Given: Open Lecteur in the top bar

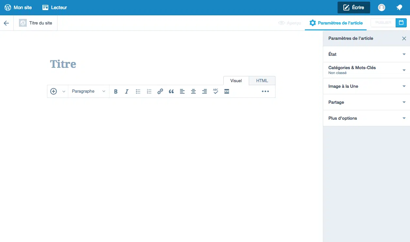Looking at the screenshot, I should (x=55, y=8).
